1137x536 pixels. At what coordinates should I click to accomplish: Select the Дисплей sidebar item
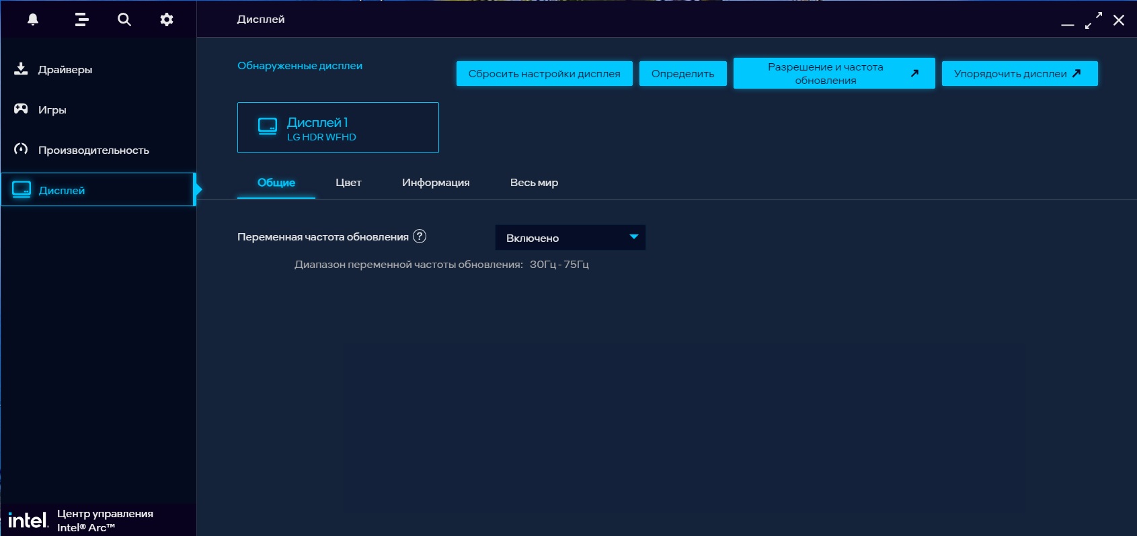[x=98, y=190]
